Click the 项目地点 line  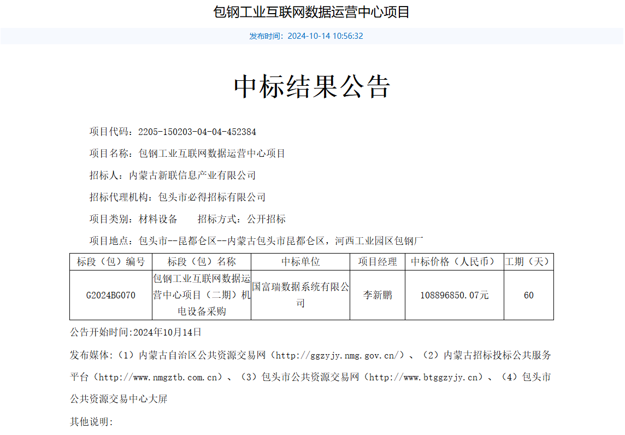pyautogui.click(x=256, y=241)
